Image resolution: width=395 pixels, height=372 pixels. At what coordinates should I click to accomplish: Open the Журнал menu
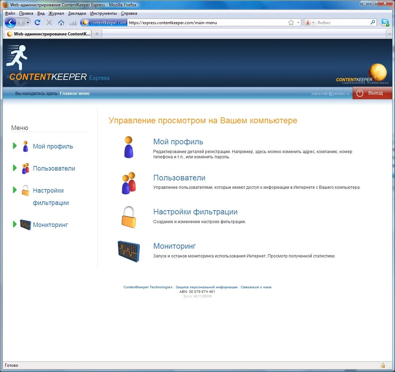[x=56, y=13]
